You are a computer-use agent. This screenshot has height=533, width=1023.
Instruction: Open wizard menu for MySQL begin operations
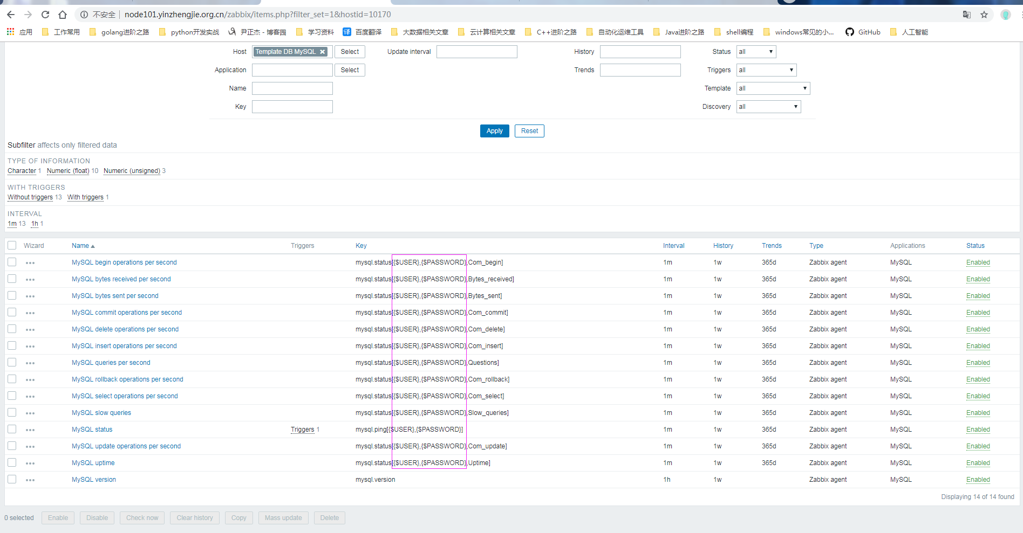click(x=30, y=263)
